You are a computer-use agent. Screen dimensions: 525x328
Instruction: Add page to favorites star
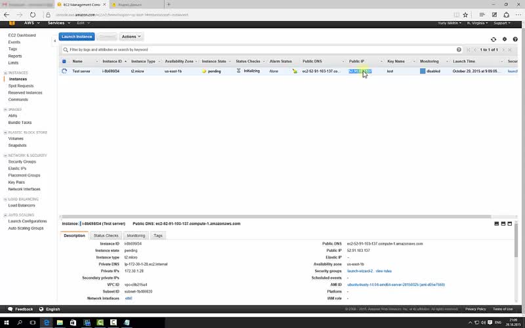point(465,14)
